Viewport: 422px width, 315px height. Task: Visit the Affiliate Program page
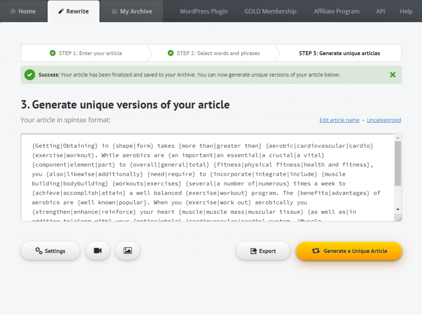click(x=336, y=11)
